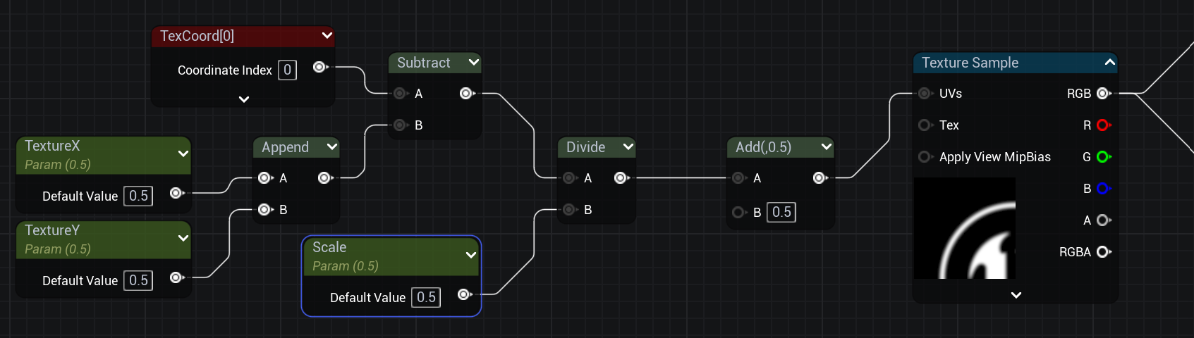Select the Subtract node by its title
The image size is (1194, 338).
pos(423,63)
